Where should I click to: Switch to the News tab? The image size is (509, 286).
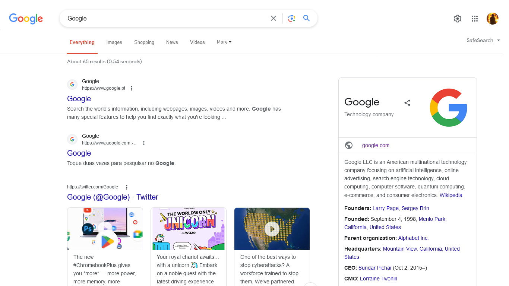[x=172, y=42]
